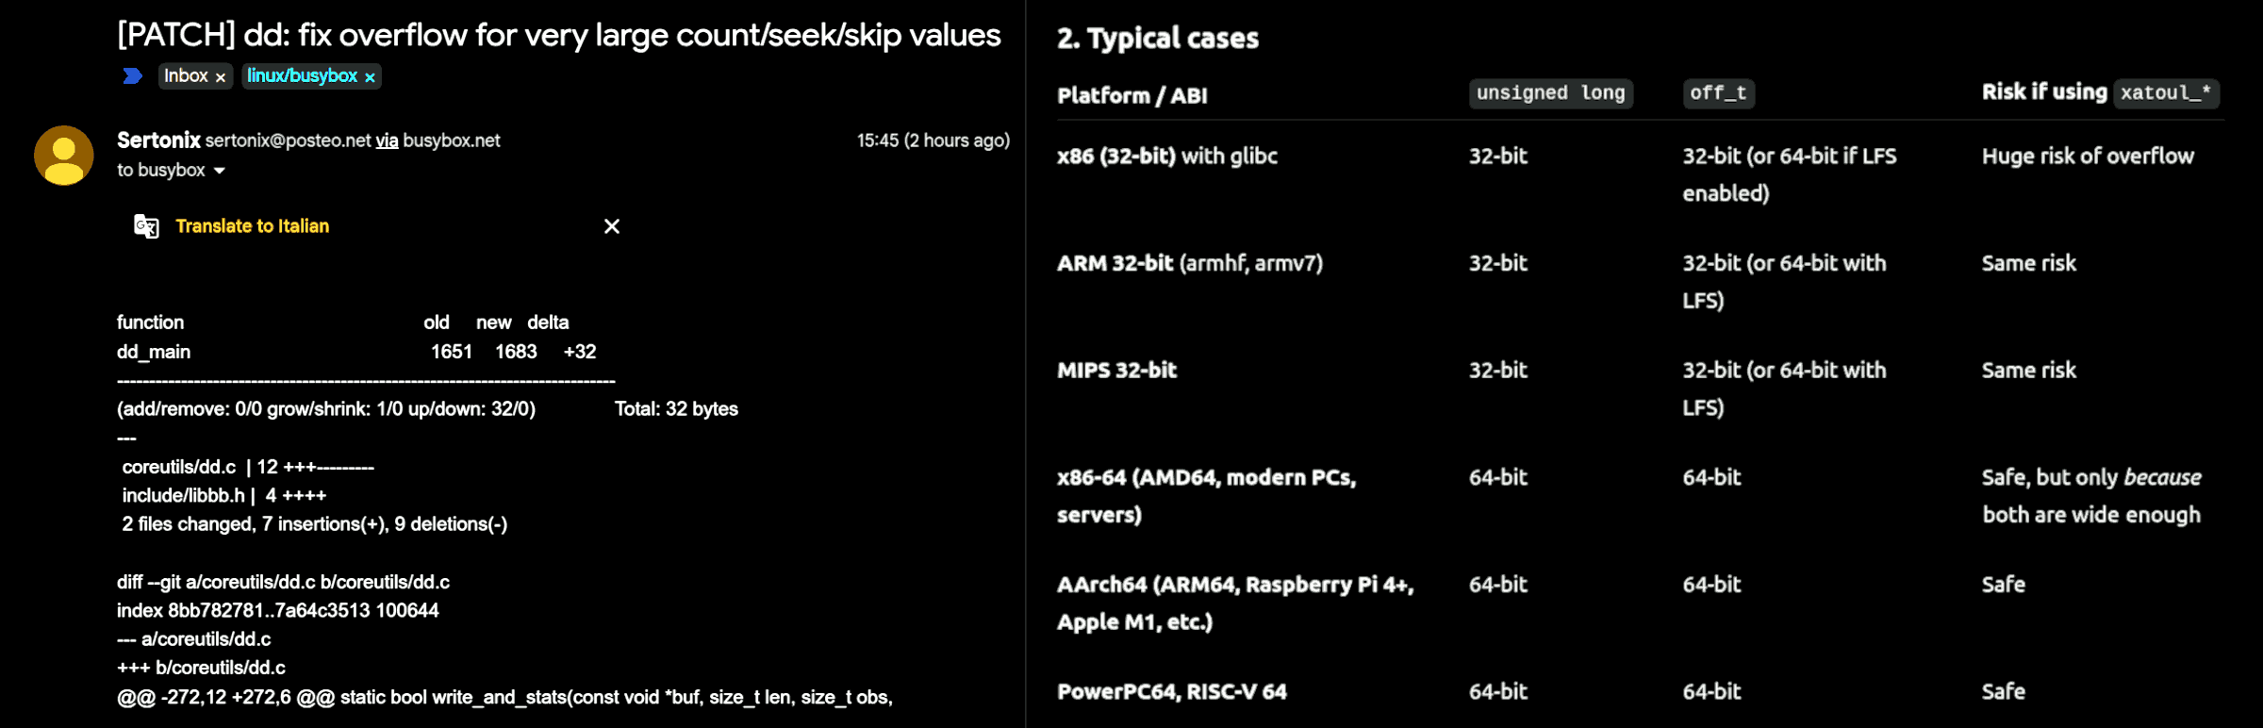Screen dimensions: 2263x728
Task: Open the linux/busybox label
Action: point(302,76)
